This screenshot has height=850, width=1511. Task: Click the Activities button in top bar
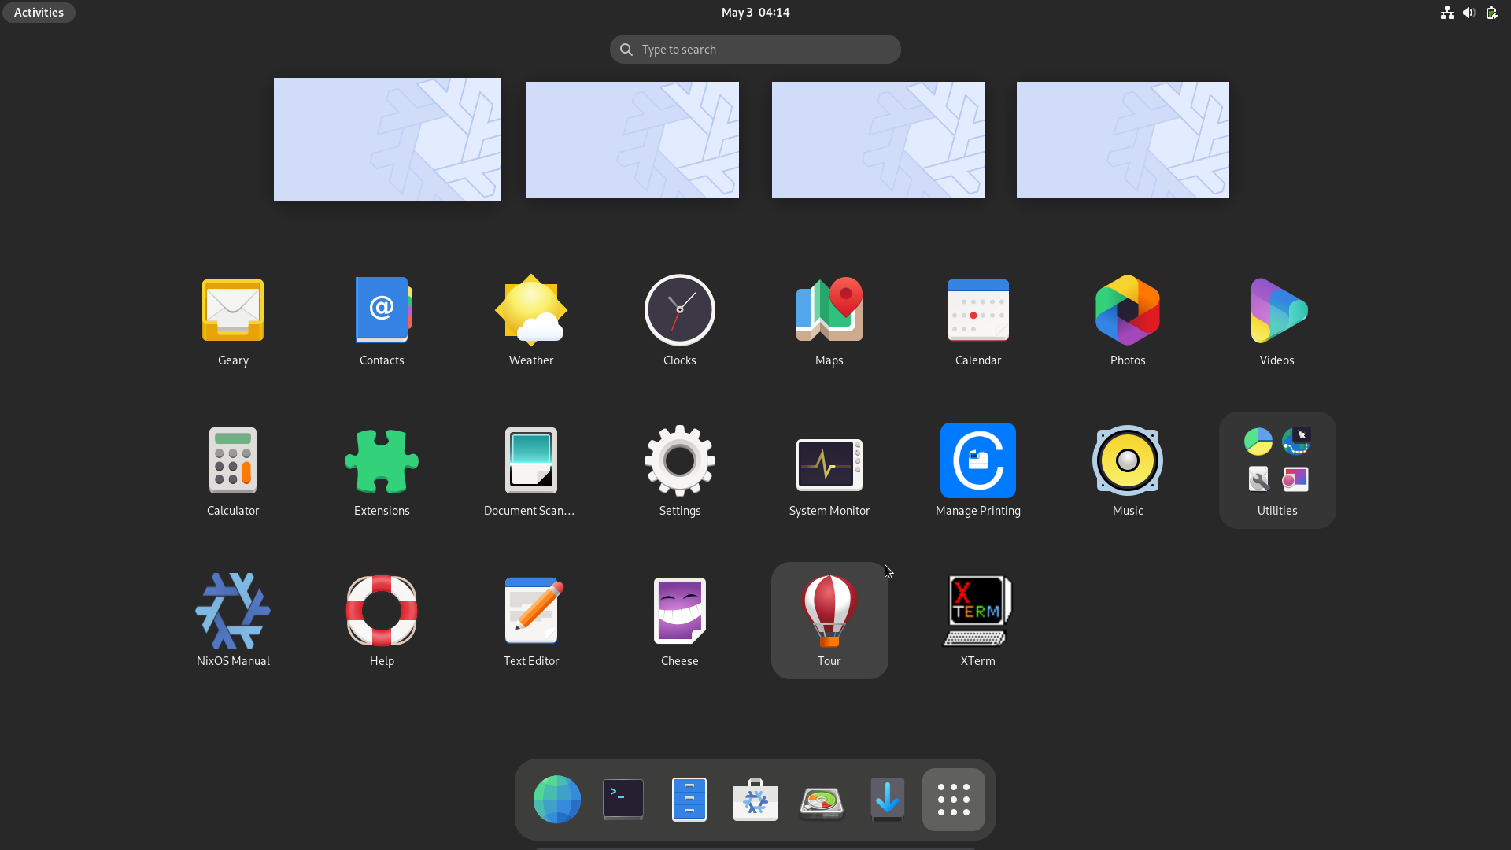tap(39, 13)
